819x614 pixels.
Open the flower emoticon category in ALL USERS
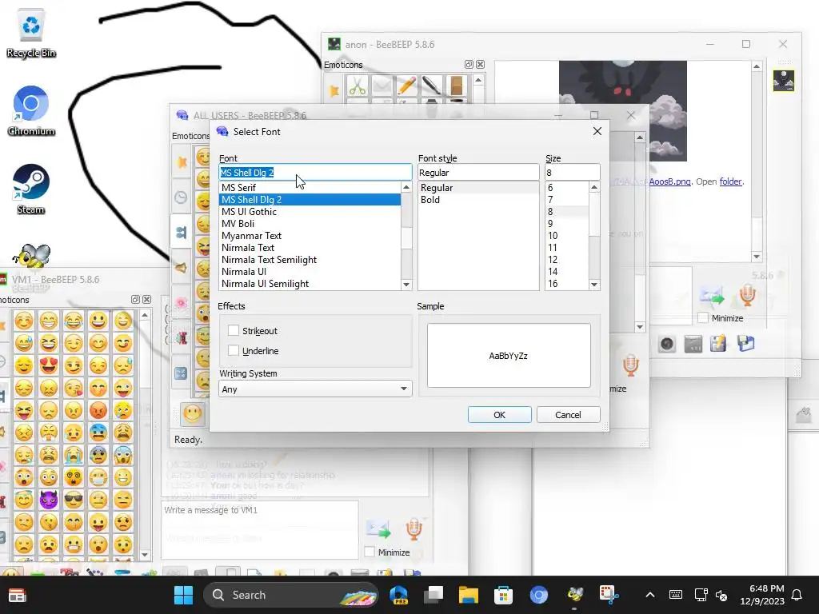[x=182, y=303]
